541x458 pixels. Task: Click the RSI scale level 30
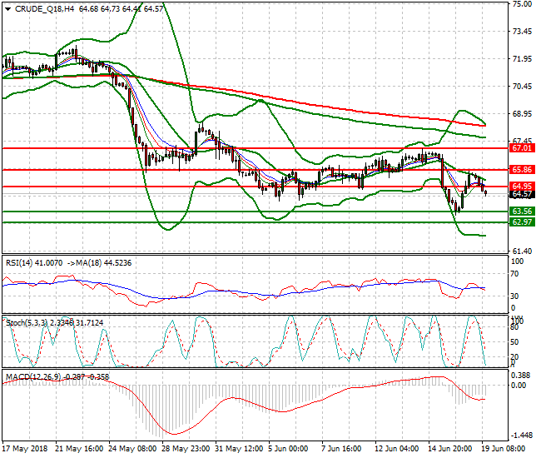[514, 296]
